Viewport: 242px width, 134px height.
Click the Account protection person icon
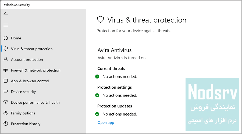coord(6,59)
